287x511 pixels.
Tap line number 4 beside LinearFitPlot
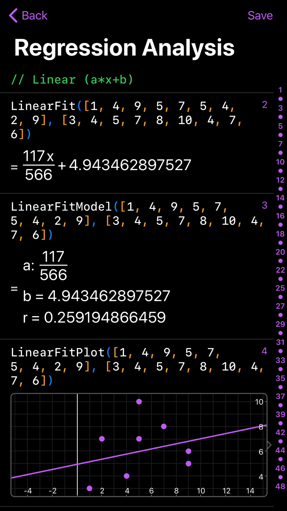coord(264,351)
